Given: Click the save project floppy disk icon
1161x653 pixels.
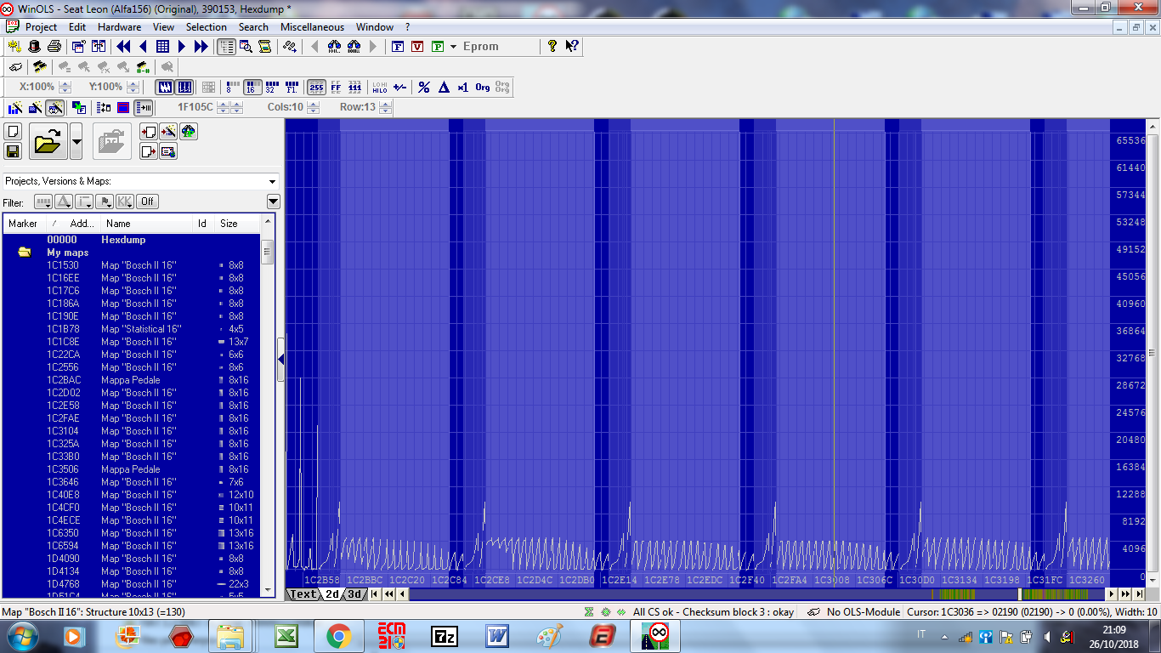Looking at the screenshot, I should (13, 151).
